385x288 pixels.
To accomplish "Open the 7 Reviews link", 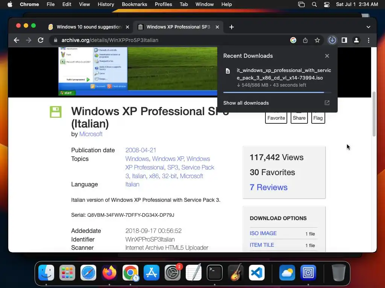I will pyautogui.click(x=268, y=187).
